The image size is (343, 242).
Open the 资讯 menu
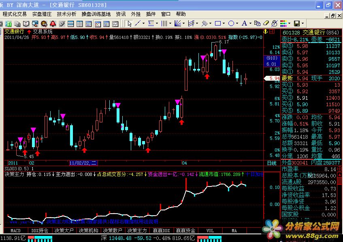point(121,14)
